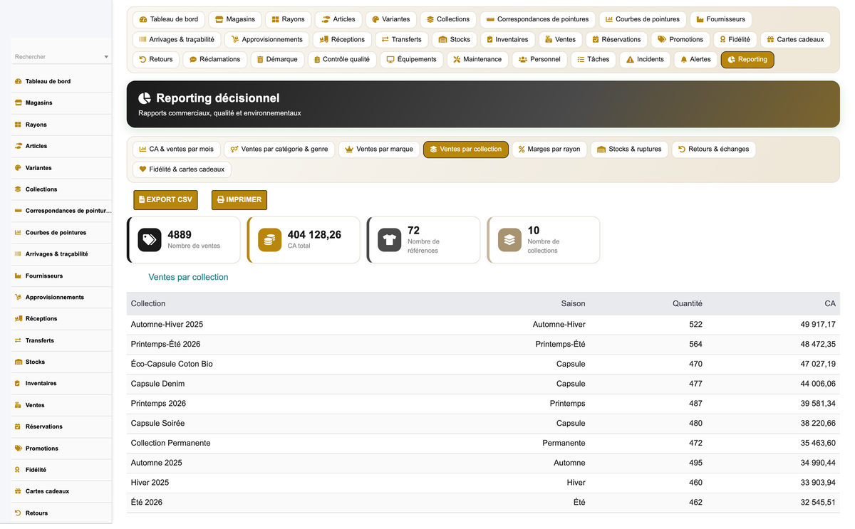Click the EXPORT CSV button
855x529 pixels.
pos(165,200)
